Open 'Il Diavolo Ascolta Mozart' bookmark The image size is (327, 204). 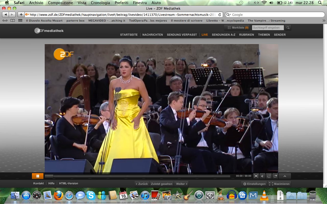[44, 21]
